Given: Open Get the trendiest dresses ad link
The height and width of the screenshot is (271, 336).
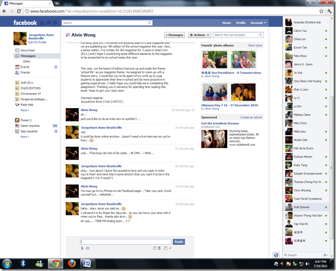Looking at the screenshot, I should click(220, 123).
